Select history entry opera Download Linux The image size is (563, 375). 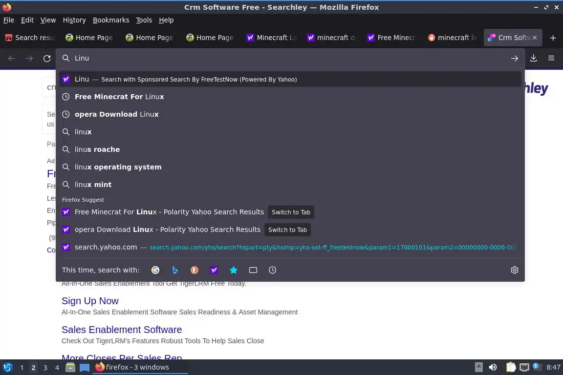click(x=290, y=114)
